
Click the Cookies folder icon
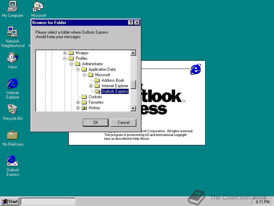pos(84,97)
